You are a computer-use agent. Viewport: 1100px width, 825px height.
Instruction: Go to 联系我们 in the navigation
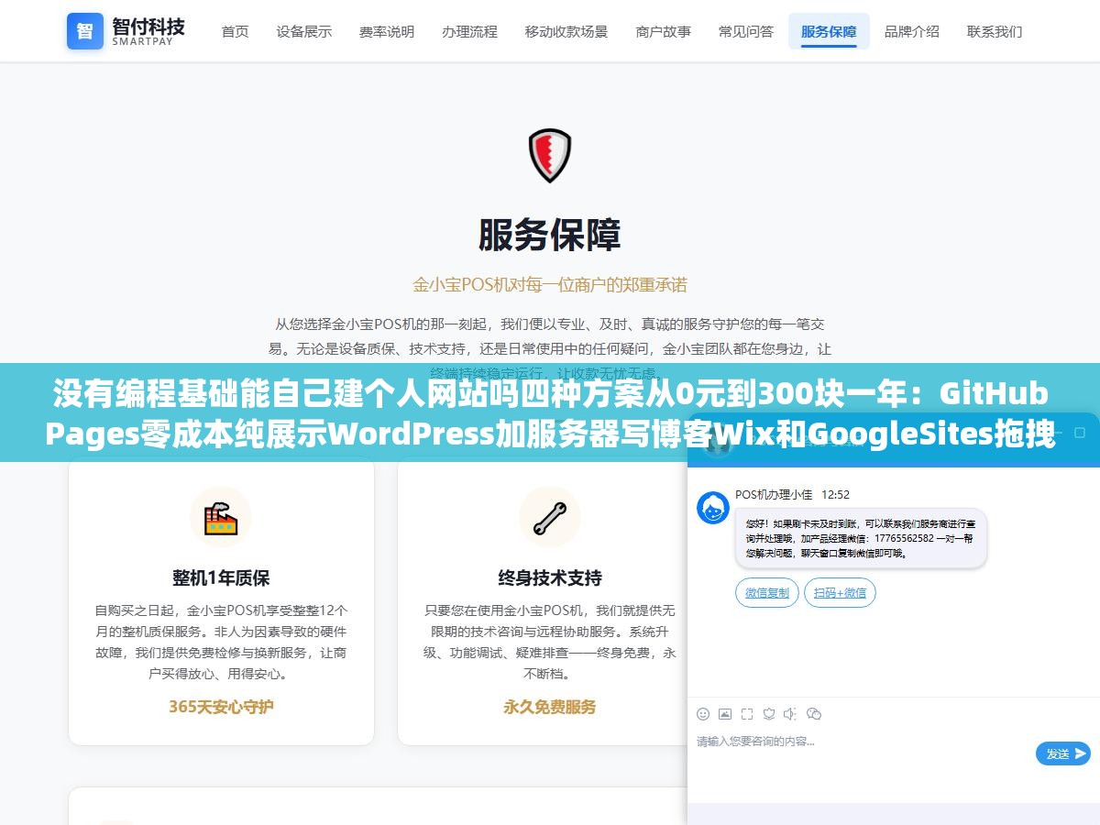pos(995,31)
